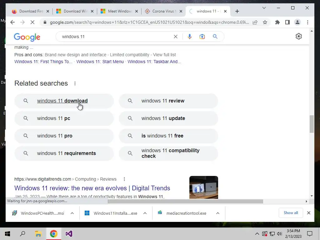Open digitaltrends result three-dot menu

124,179
